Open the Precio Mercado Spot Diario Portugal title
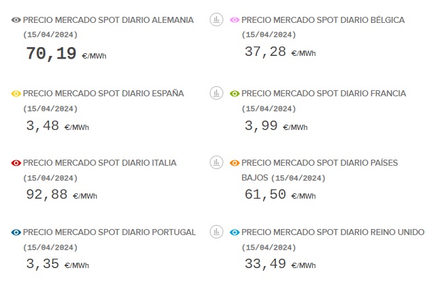This screenshot has height=291, width=427. 109,232
